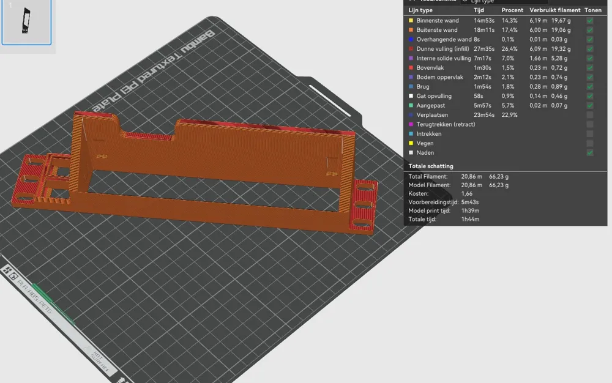Select the plate 1 thumbnail

coord(26,22)
